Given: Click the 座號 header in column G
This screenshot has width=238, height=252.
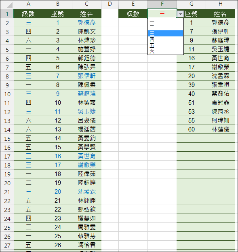Looking at the screenshot, I should (x=191, y=14).
